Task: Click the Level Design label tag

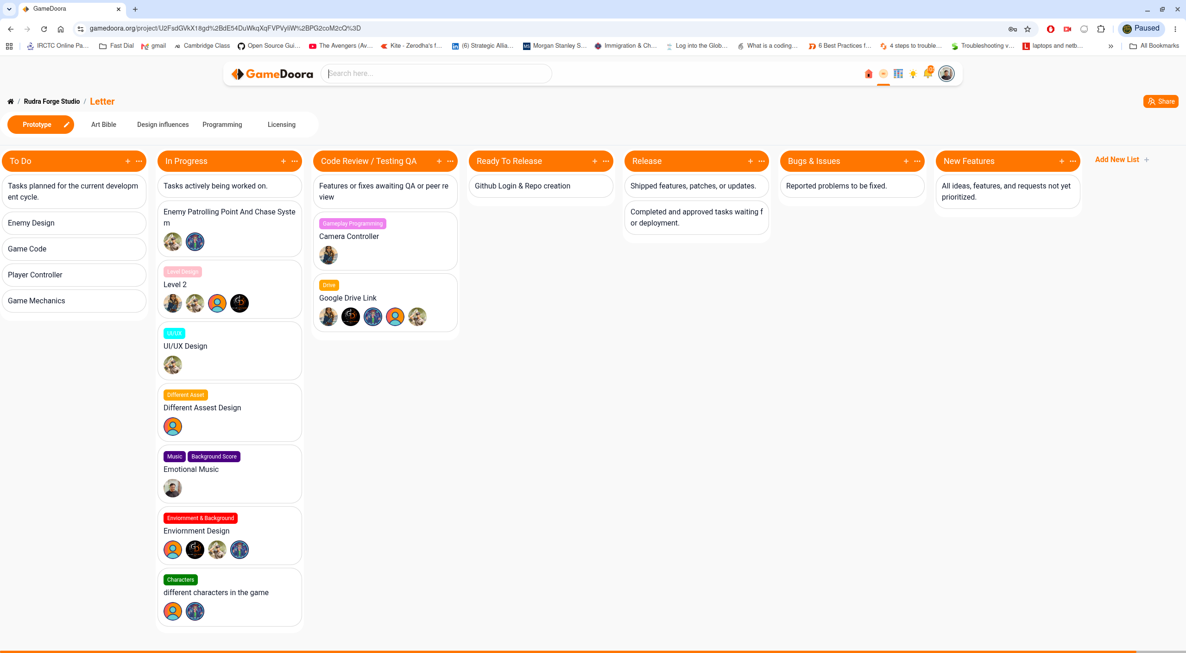Action: click(183, 272)
